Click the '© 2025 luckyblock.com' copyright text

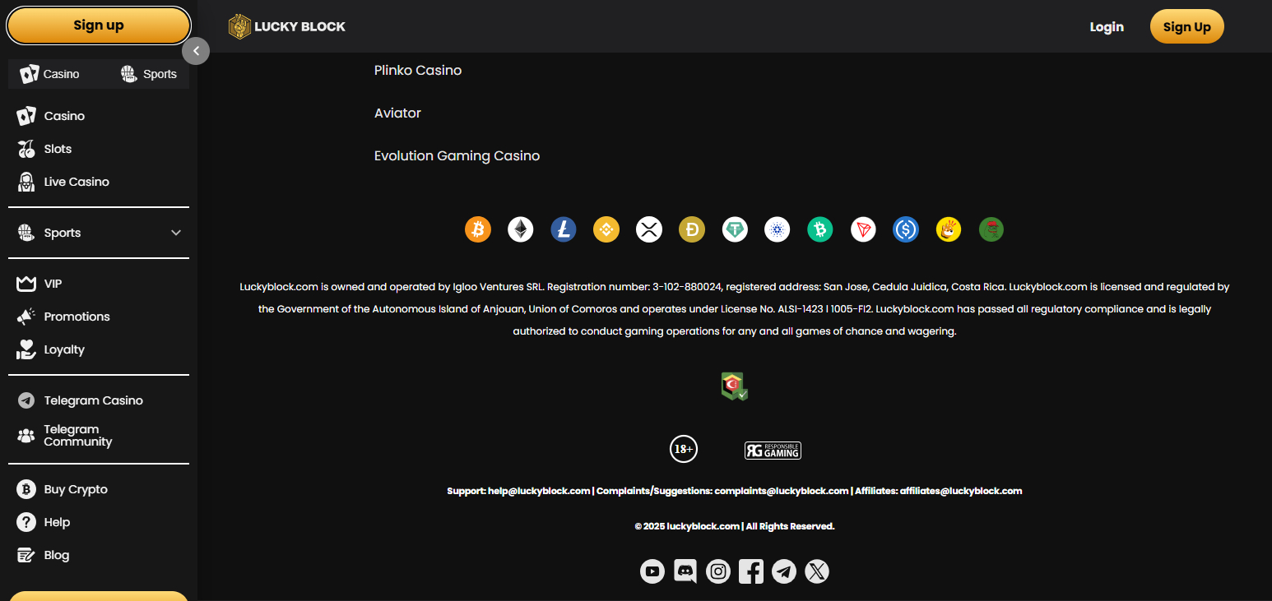(x=687, y=526)
